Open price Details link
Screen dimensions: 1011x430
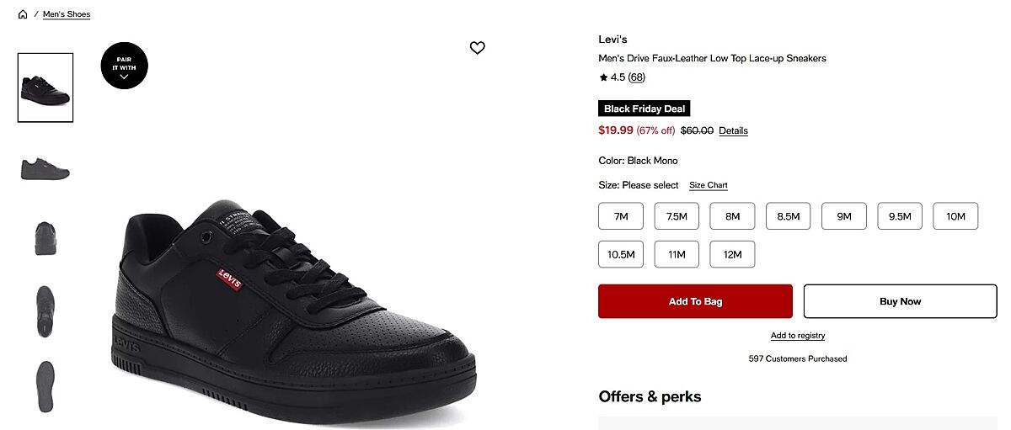(x=733, y=131)
